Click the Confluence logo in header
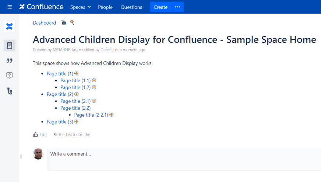Screen dimensions: 321x182 pyautogui.click(x=41, y=7)
